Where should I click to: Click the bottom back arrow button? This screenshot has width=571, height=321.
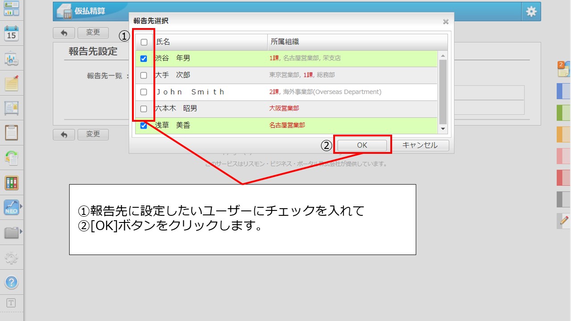click(x=64, y=135)
